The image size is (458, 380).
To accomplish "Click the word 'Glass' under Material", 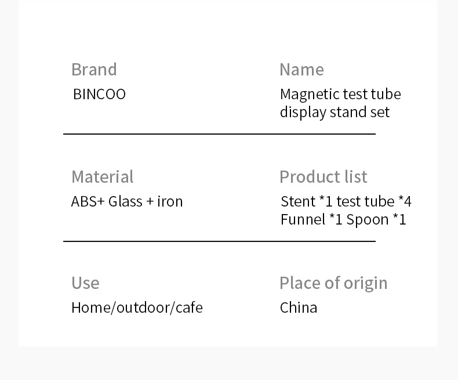I will coord(125,202).
